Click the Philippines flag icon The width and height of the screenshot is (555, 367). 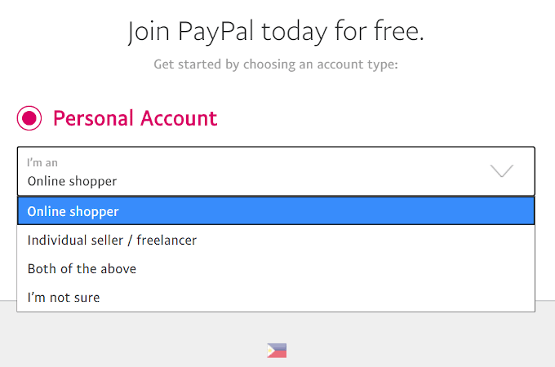(277, 351)
